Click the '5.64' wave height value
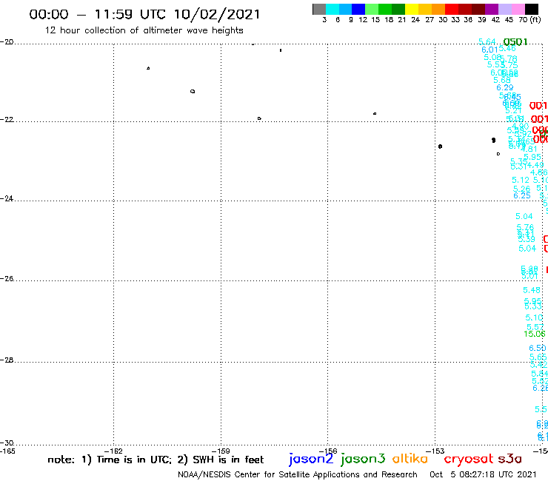548x481 pixels. tap(487, 41)
